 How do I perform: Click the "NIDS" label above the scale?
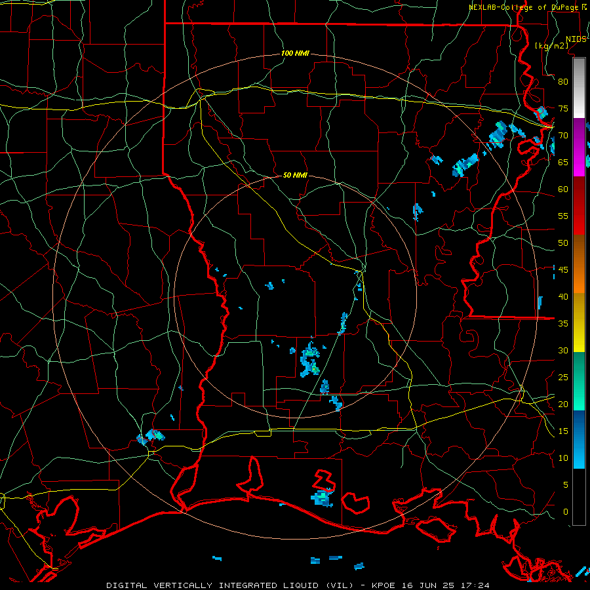pyautogui.click(x=576, y=39)
